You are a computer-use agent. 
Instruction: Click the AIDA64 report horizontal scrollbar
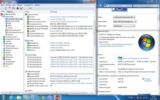click(57, 93)
